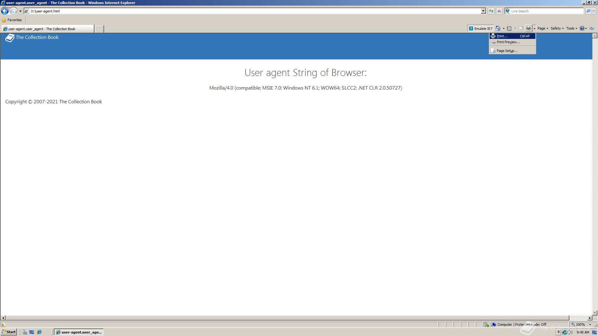The image size is (598, 336).
Task: Click the Show Desktop tray icon
Action: pyautogui.click(x=595, y=332)
